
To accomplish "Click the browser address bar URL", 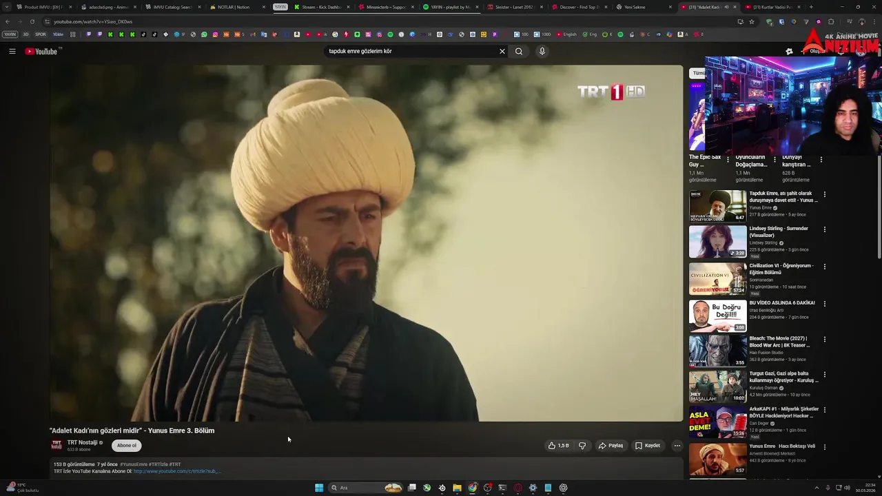I will click(93, 21).
